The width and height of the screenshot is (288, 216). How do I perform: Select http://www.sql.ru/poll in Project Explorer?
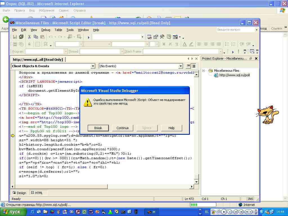click(234, 75)
